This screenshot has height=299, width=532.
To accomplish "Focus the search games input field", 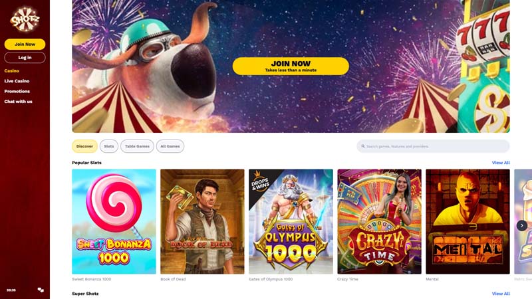I will pyautogui.click(x=433, y=146).
